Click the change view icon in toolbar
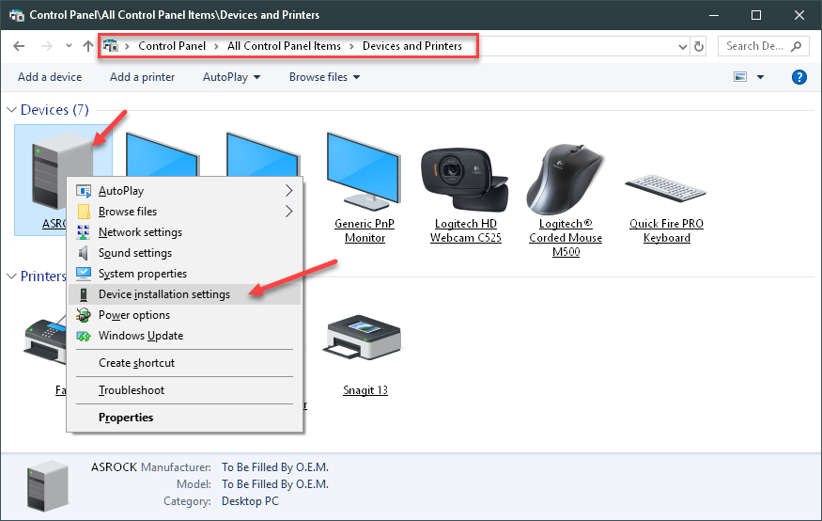Image resolution: width=822 pixels, height=521 pixels. click(740, 77)
